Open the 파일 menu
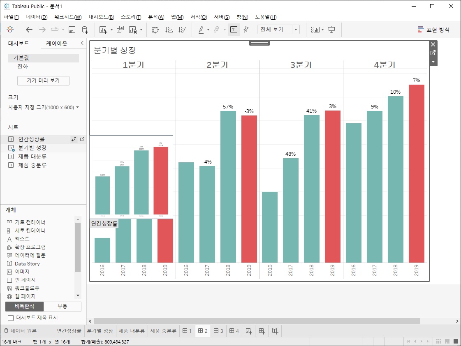This screenshot has height=346, width=461. coord(11,17)
